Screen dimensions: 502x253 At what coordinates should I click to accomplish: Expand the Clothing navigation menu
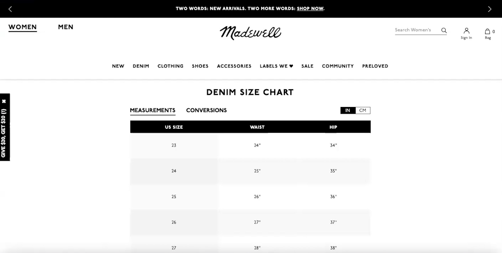[x=170, y=66]
